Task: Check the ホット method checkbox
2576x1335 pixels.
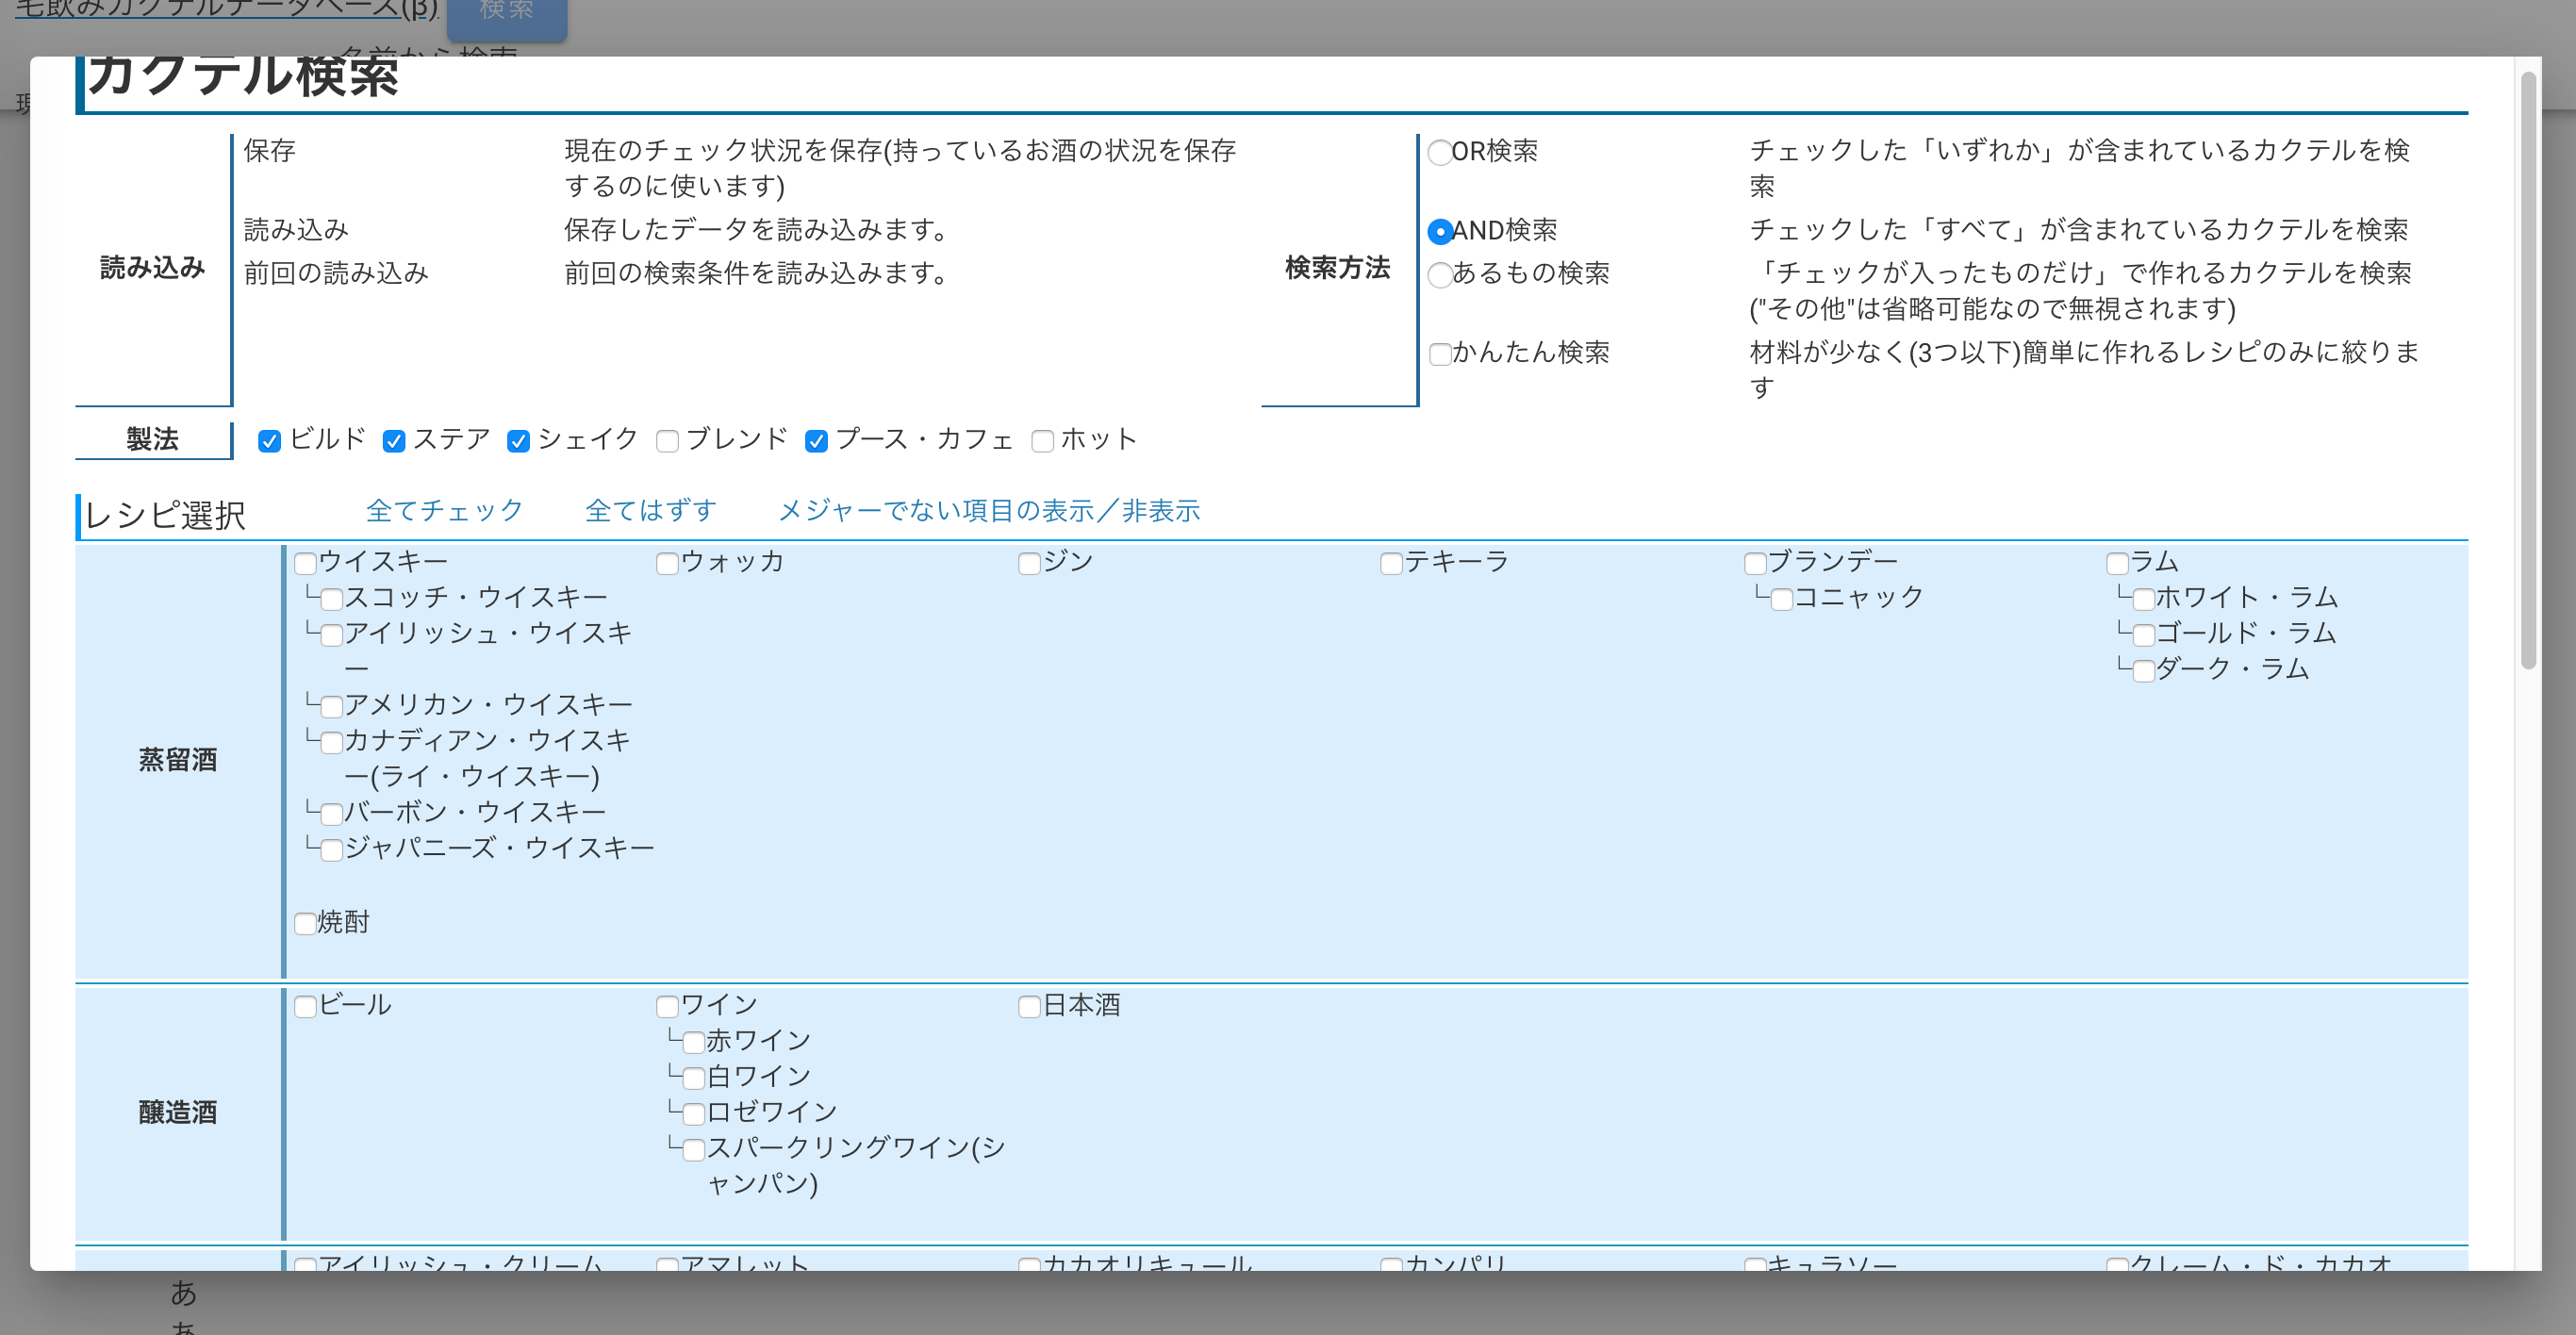Action: click(1042, 441)
